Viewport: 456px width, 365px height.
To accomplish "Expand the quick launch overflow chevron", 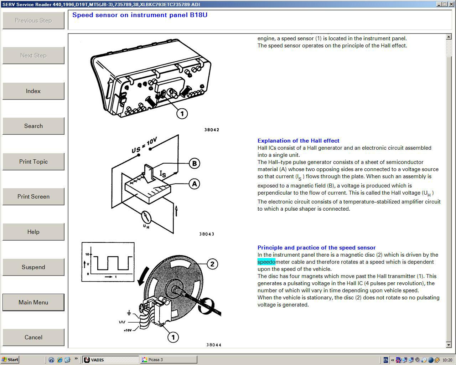I will click(76, 359).
